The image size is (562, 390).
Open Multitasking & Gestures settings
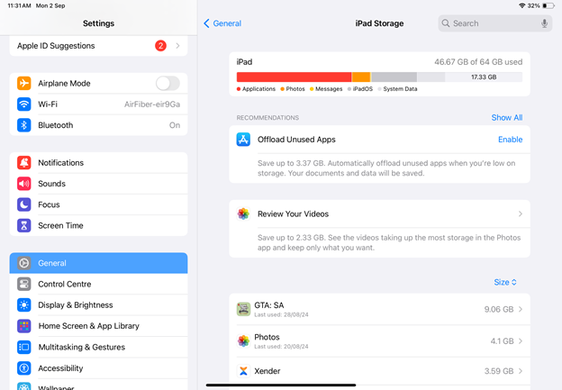point(98,347)
